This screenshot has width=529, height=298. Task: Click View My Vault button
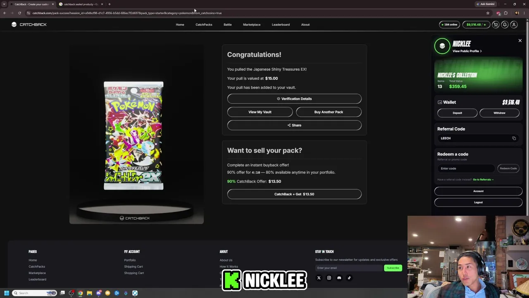pyautogui.click(x=260, y=112)
